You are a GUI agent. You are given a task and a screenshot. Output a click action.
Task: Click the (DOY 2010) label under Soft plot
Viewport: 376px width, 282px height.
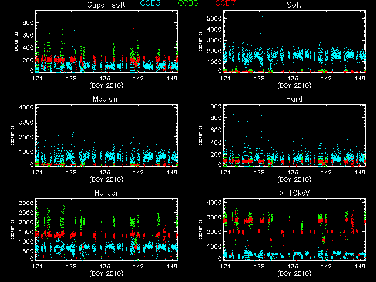tap(295, 85)
